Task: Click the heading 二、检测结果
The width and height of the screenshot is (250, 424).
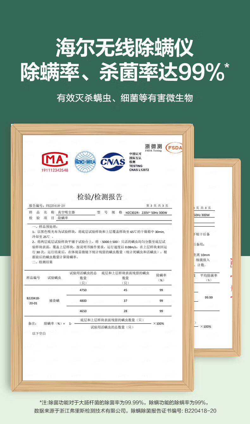Action: click(42, 262)
